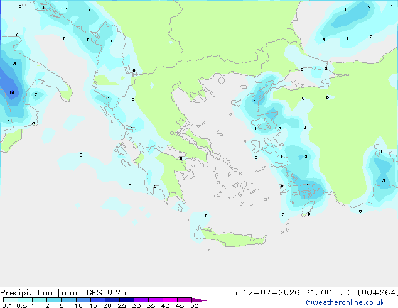
Task: Click the 'Th 12-02-2026' forecast date text
Action: coord(264,293)
